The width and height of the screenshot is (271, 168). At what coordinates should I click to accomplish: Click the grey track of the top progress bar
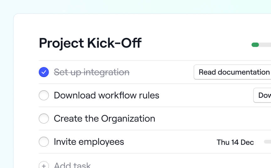[x=265, y=45]
